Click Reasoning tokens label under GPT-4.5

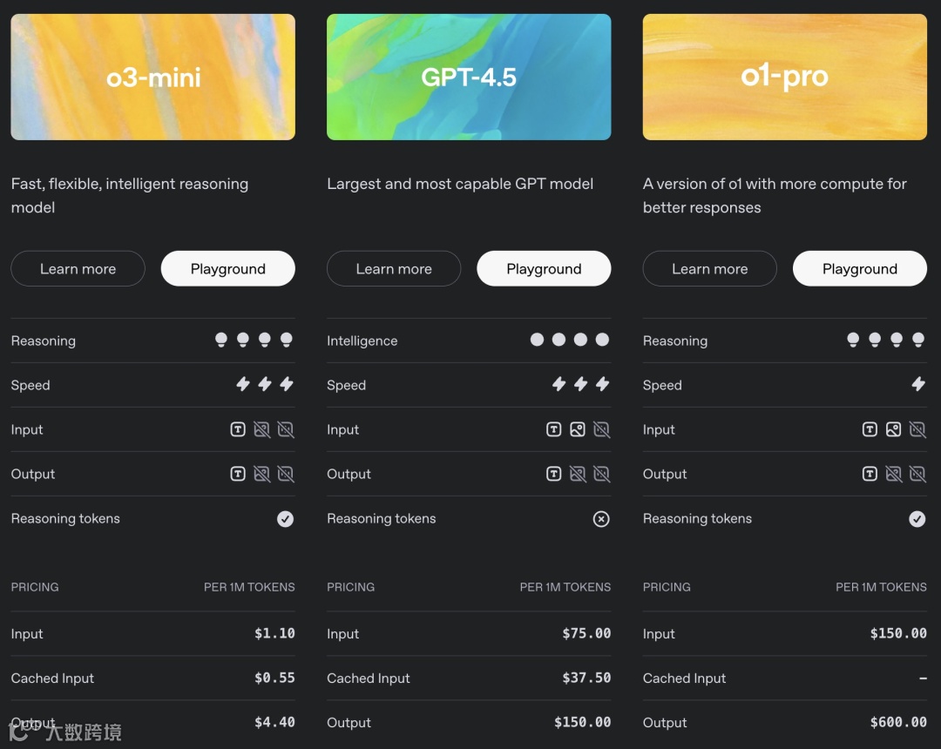tap(381, 519)
